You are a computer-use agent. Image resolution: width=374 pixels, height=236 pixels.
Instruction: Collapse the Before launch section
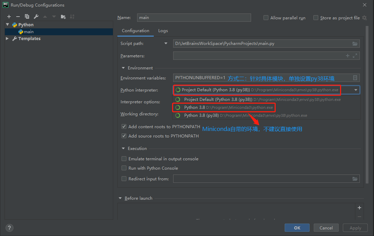coord(121,198)
